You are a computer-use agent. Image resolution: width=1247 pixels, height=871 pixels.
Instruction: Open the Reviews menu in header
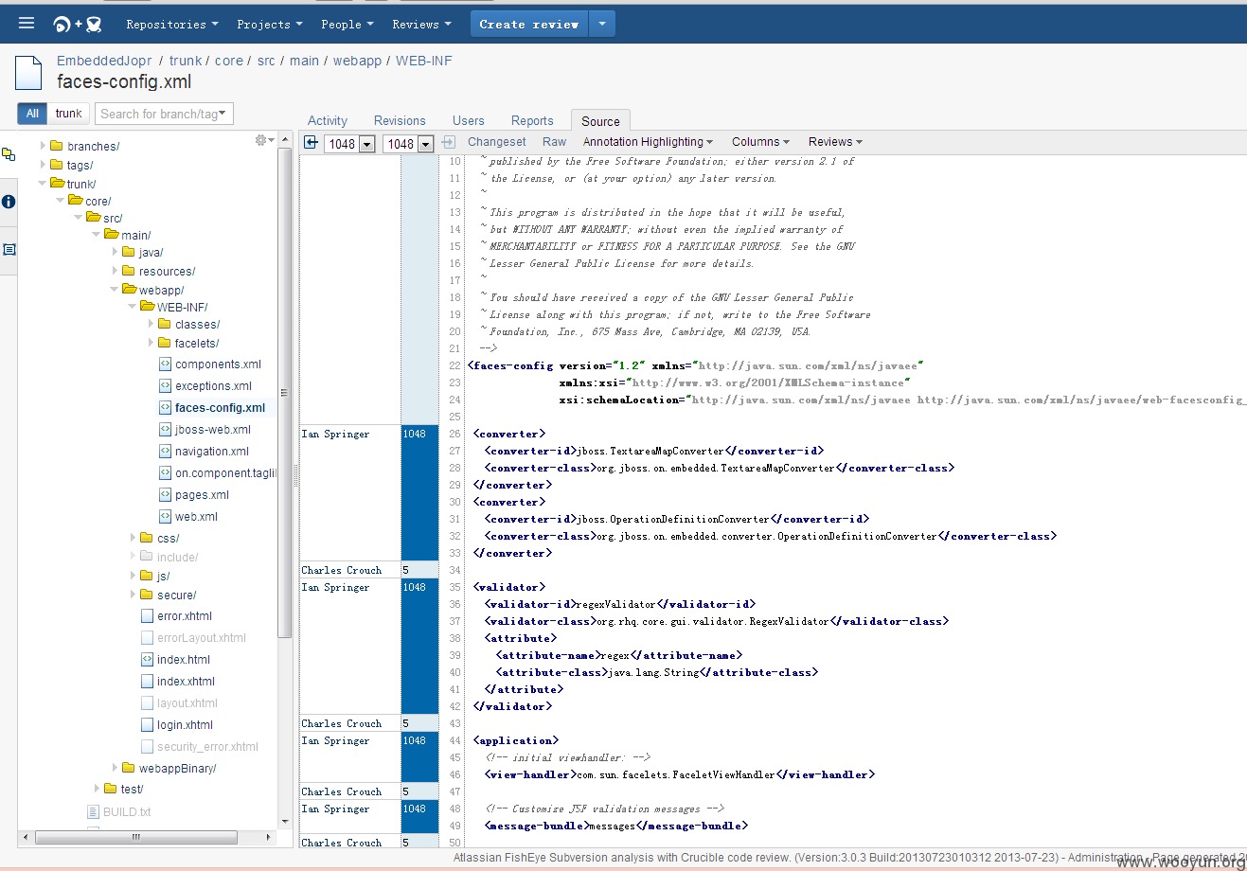[422, 25]
